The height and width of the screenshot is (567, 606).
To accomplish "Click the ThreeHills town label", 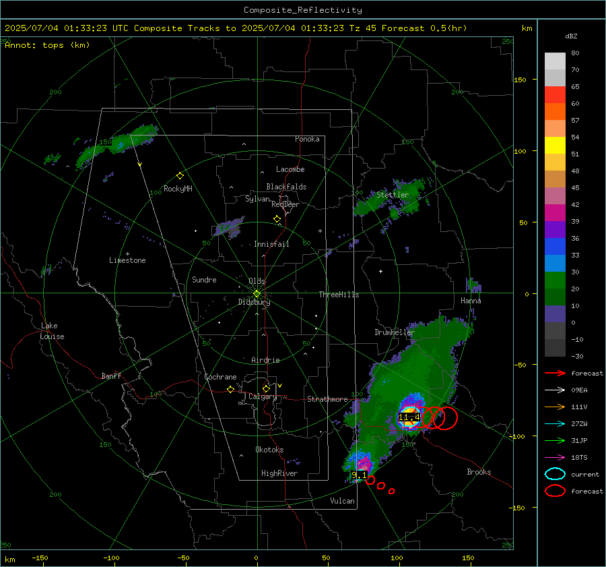I will click(339, 295).
